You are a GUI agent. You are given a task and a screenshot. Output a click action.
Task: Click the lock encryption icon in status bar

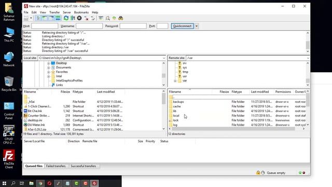point(258,173)
